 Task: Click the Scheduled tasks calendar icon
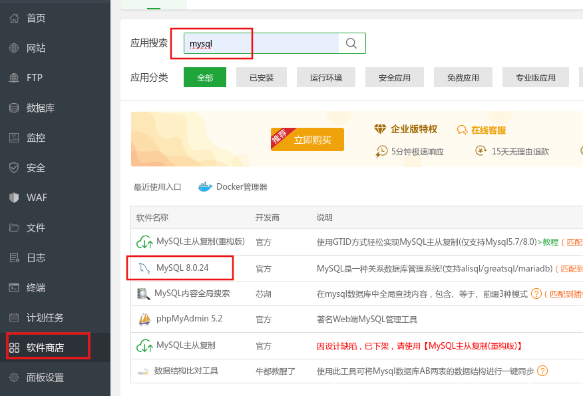(14, 317)
